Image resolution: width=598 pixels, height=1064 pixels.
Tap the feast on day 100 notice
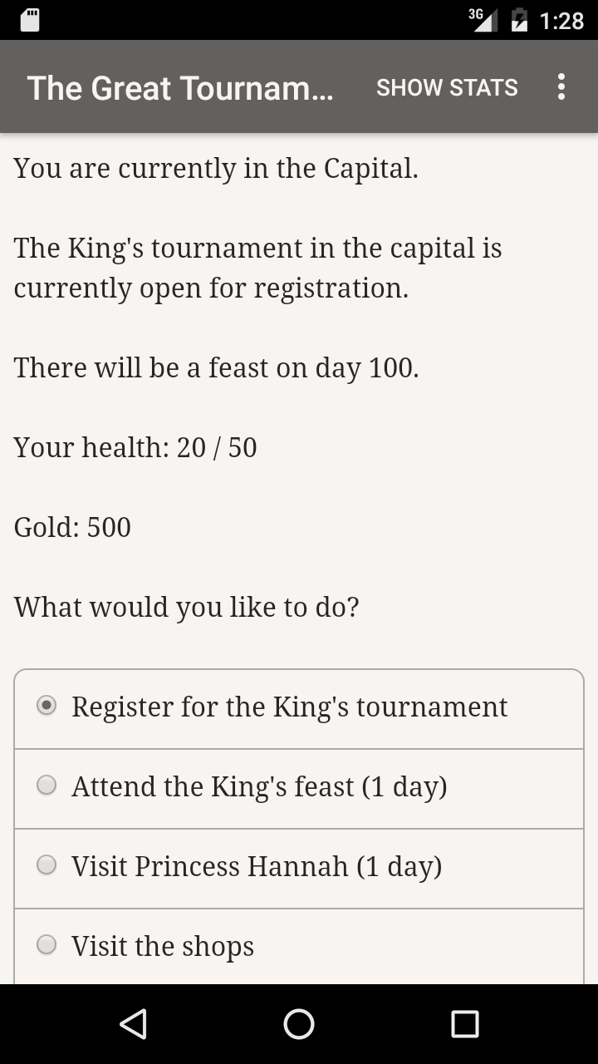click(x=216, y=367)
